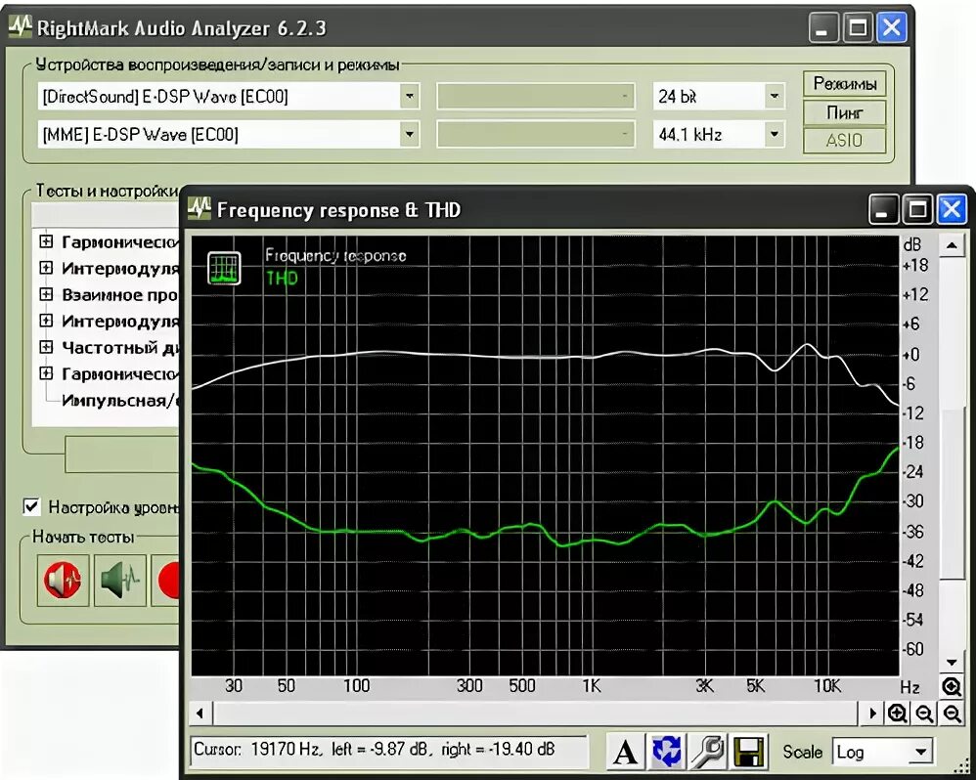Click the red speaker playback test icon
This screenshot has height=780, width=976.
[63, 580]
